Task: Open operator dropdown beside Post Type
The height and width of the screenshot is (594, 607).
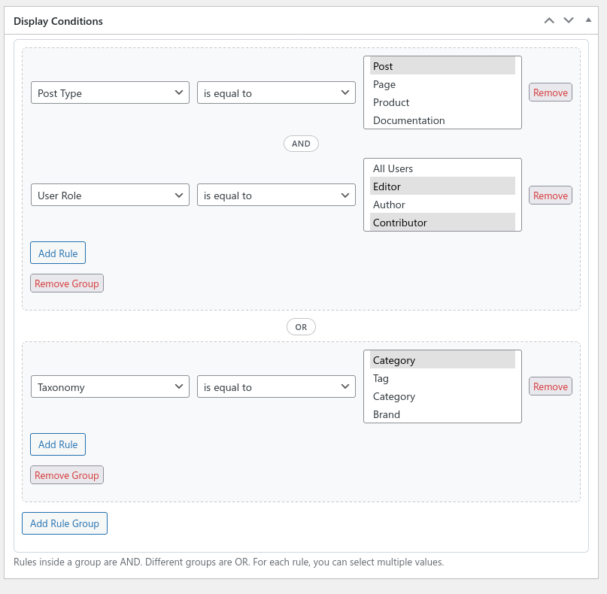Action: click(276, 92)
